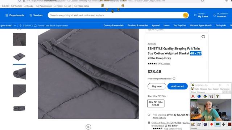Click the webcam preview in CamtaCam
This screenshot has width=232, height=130.
tap(211, 110)
